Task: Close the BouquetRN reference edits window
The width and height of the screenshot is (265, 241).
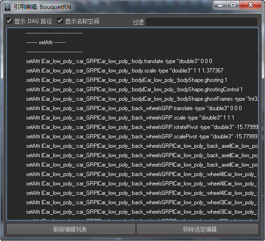Action: pos(250,5)
